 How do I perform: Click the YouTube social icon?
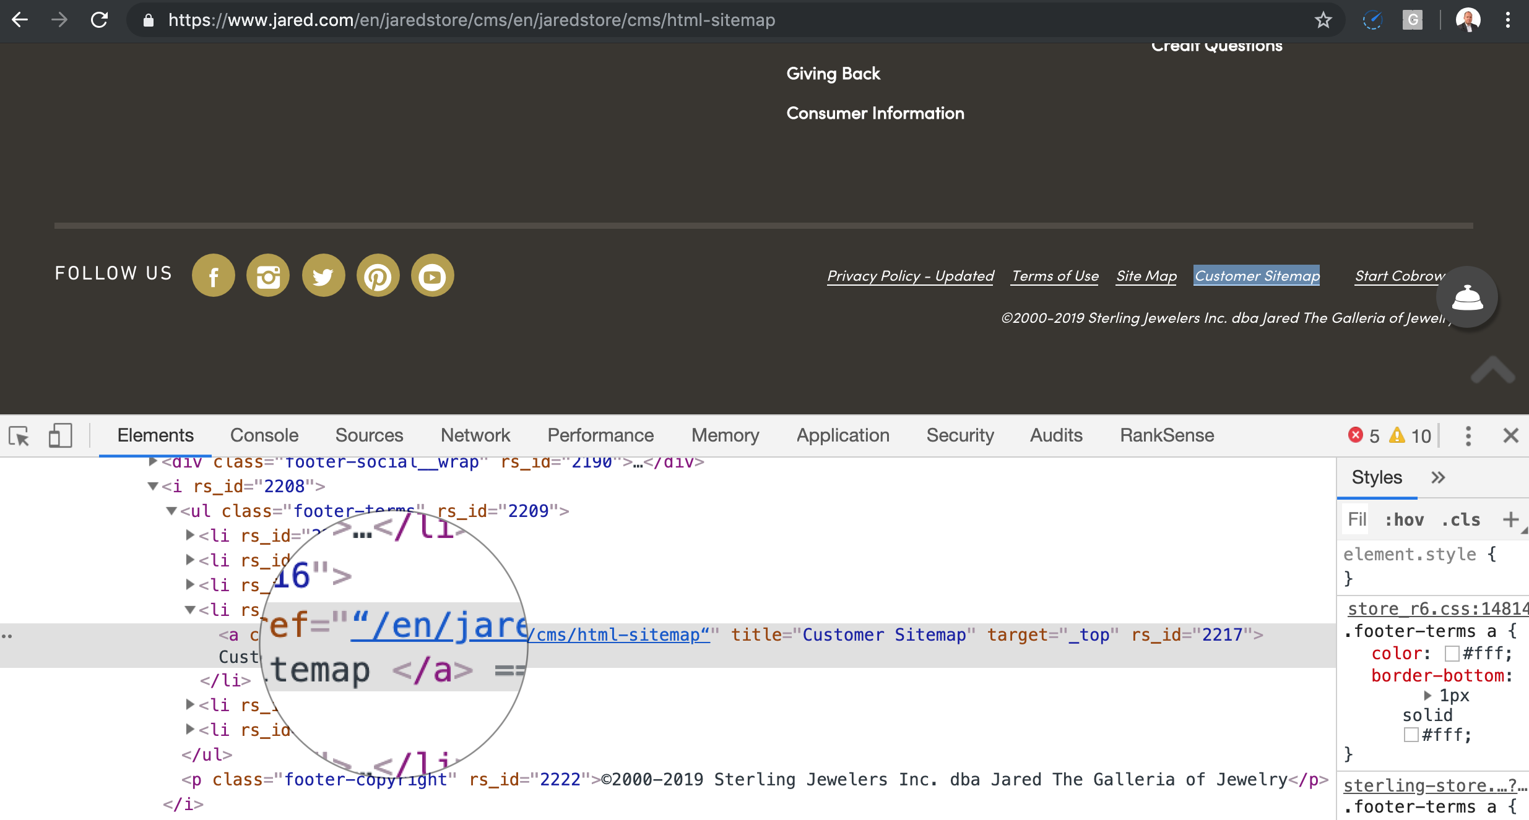432,276
